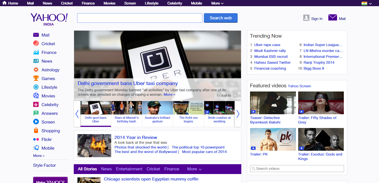Select Australia's brilliant gesture thumbnail

(157, 114)
